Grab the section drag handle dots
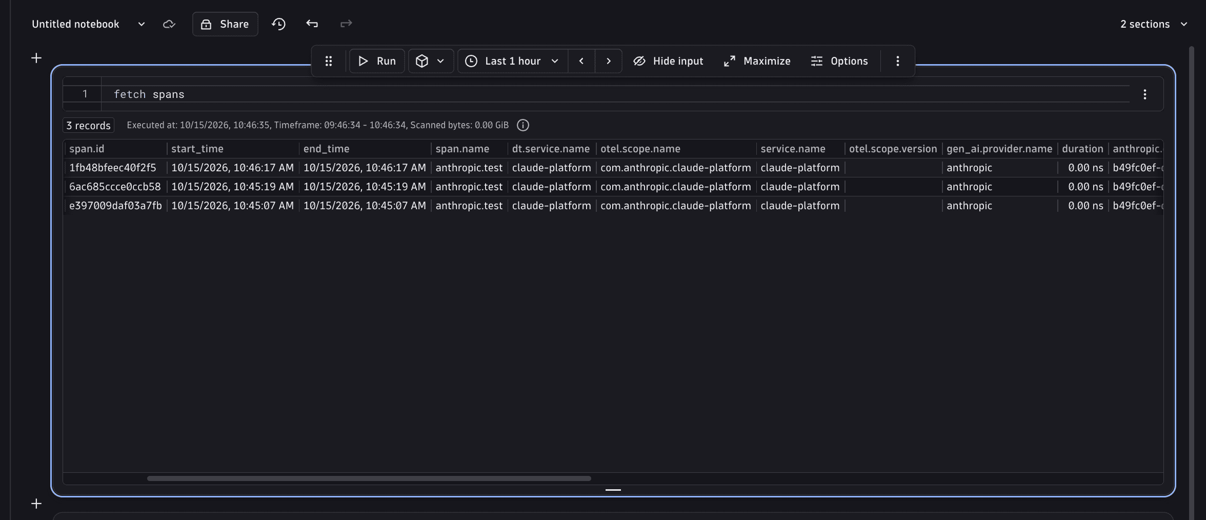Viewport: 1206px width, 520px height. coord(329,61)
